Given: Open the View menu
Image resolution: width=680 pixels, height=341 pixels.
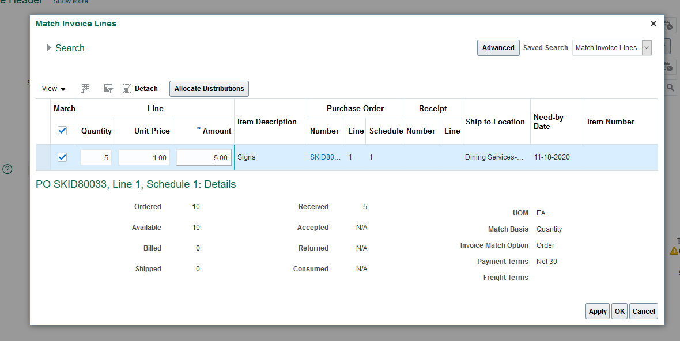Looking at the screenshot, I should (x=54, y=88).
